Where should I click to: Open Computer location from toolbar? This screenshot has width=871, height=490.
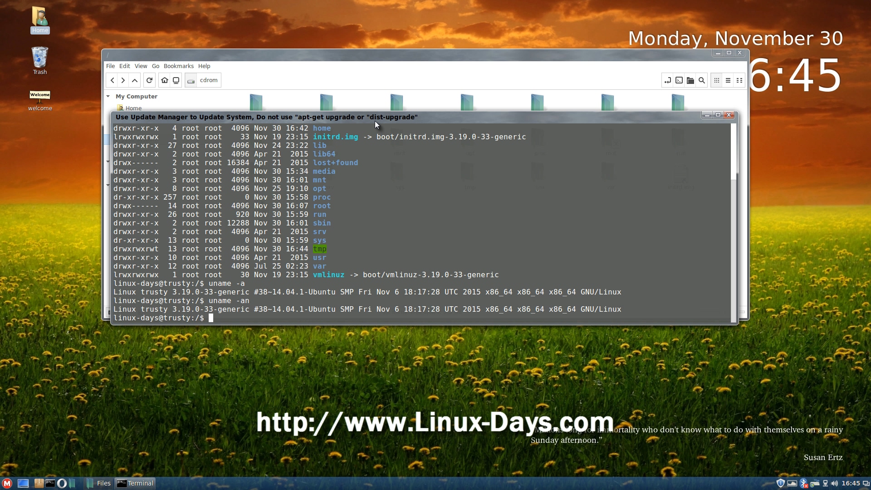tap(176, 80)
